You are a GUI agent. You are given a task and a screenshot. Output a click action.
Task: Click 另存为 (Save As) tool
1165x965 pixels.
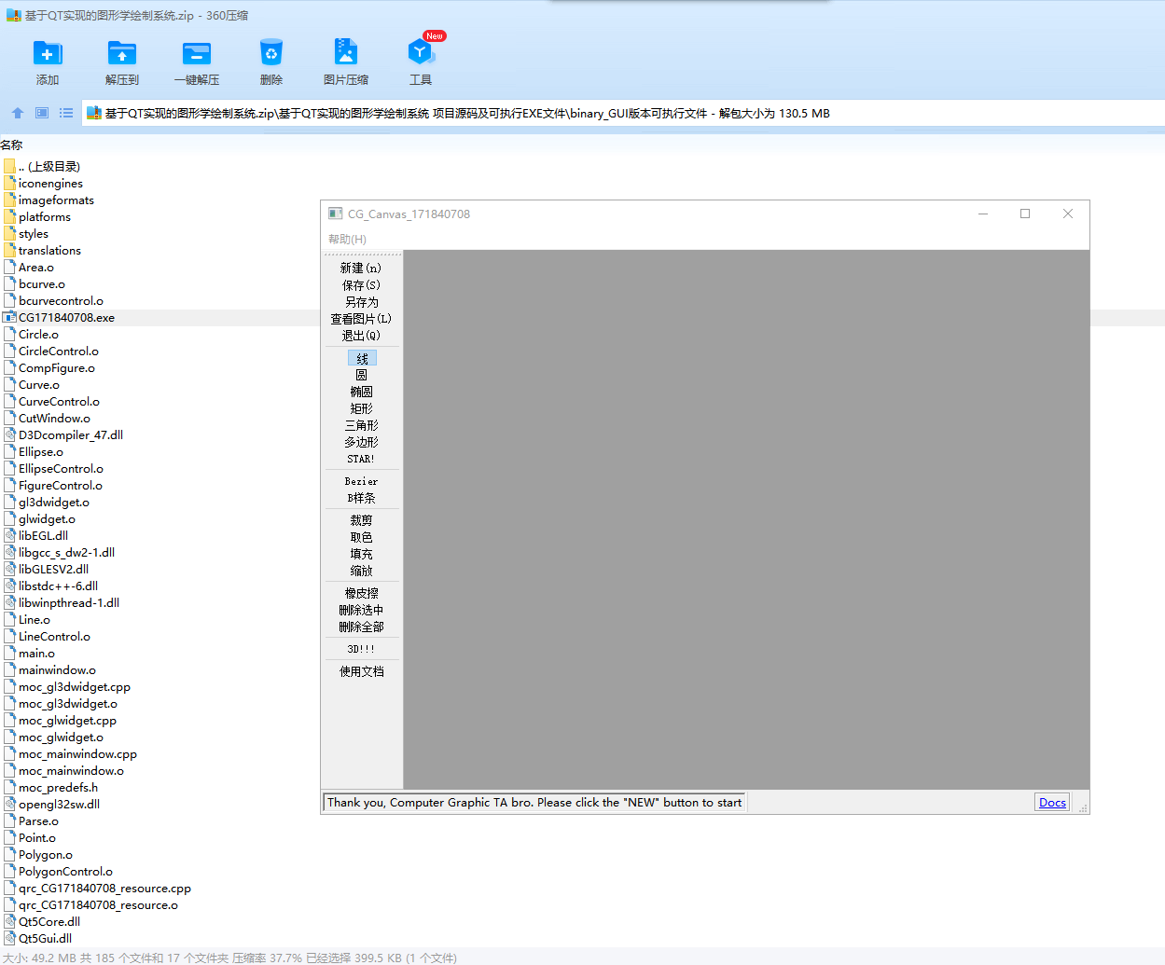coord(361,302)
